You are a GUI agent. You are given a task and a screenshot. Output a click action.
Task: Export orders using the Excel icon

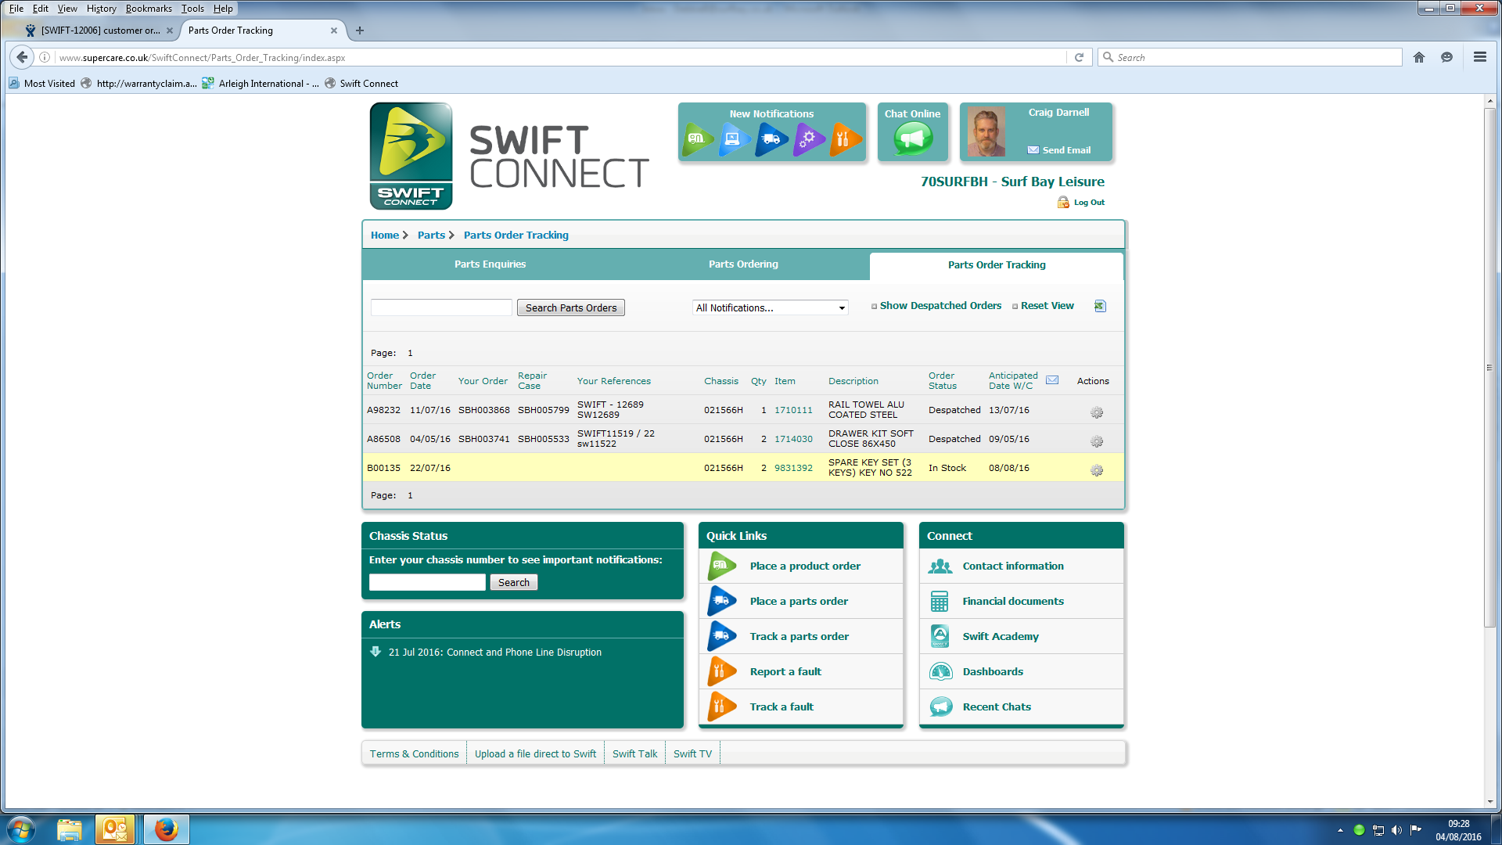(1100, 306)
